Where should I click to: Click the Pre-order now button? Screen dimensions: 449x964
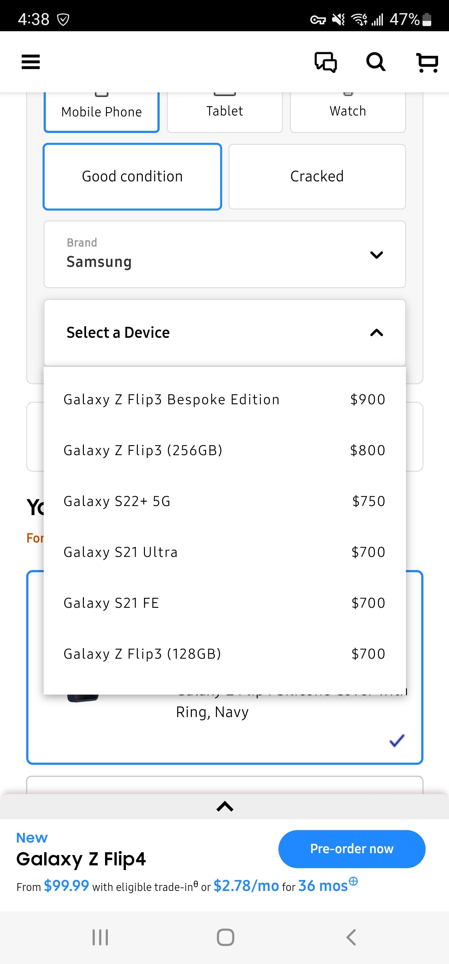[352, 849]
